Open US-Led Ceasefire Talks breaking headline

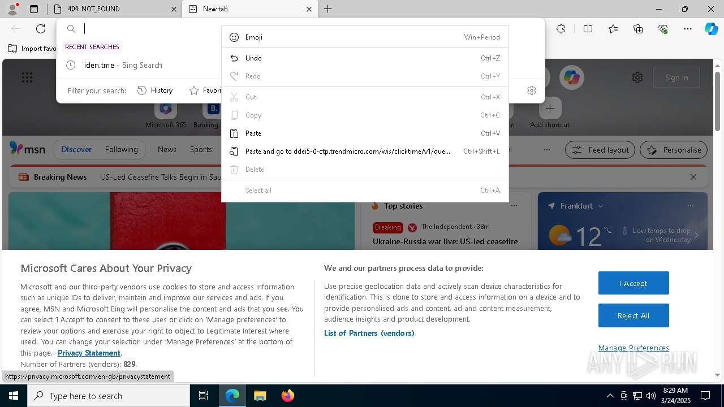pos(161,177)
